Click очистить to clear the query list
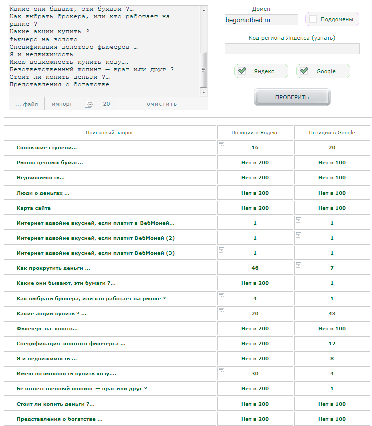 tap(162, 104)
